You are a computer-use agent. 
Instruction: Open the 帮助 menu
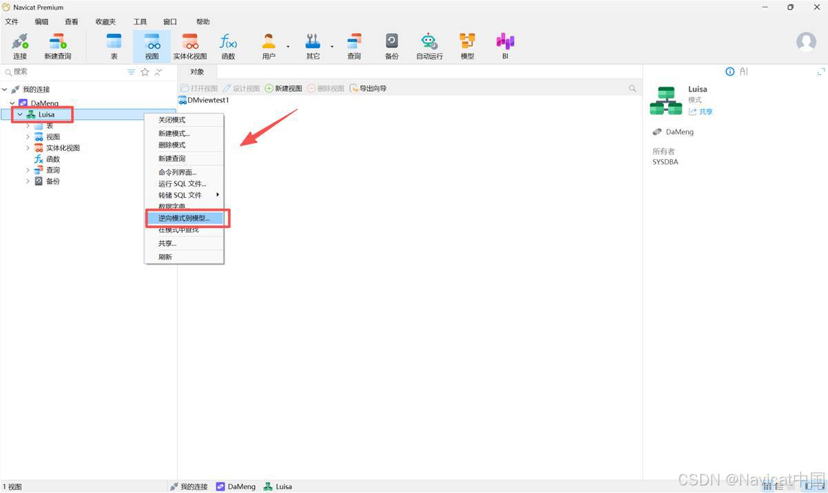point(203,22)
